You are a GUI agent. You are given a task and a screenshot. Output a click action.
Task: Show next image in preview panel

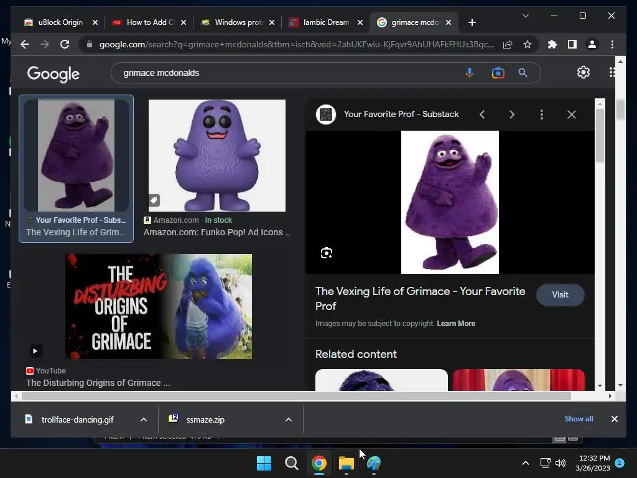(512, 115)
